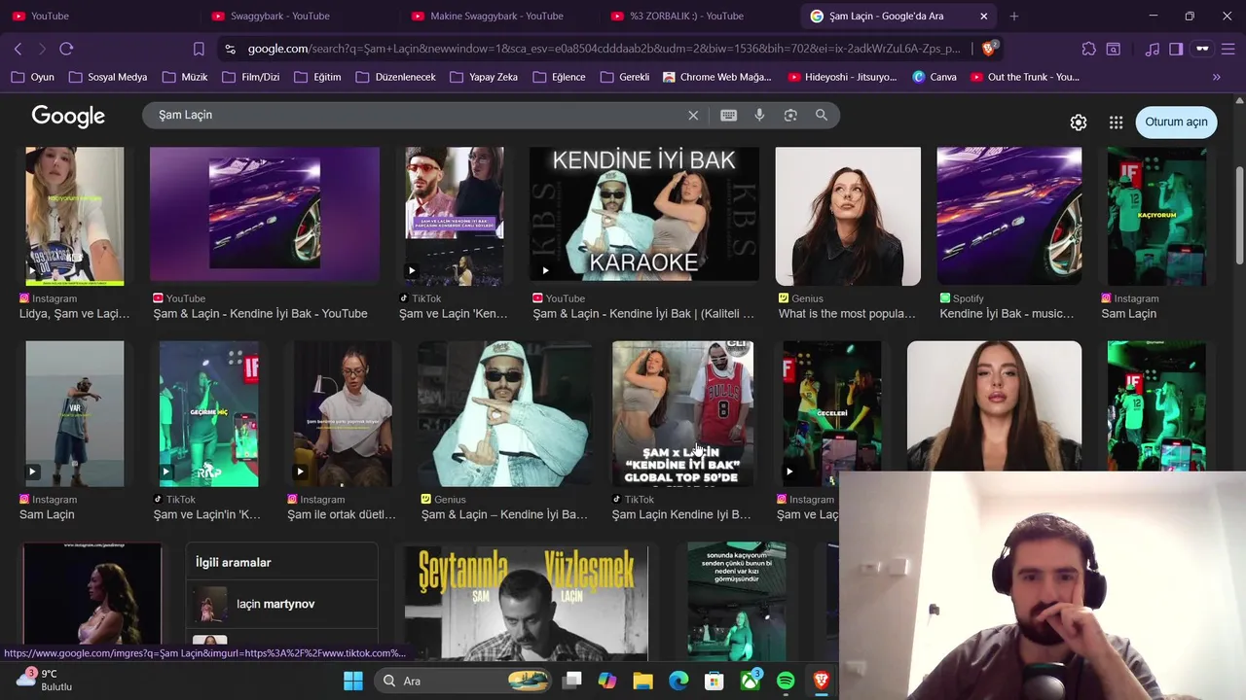The width and height of the screenshot is (1246, 700).
Task: Search by image with the Lens camera icon
Action: (x=790, y=115)
